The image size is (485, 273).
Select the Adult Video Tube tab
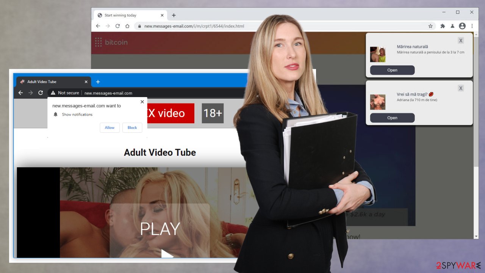[54, 82]
